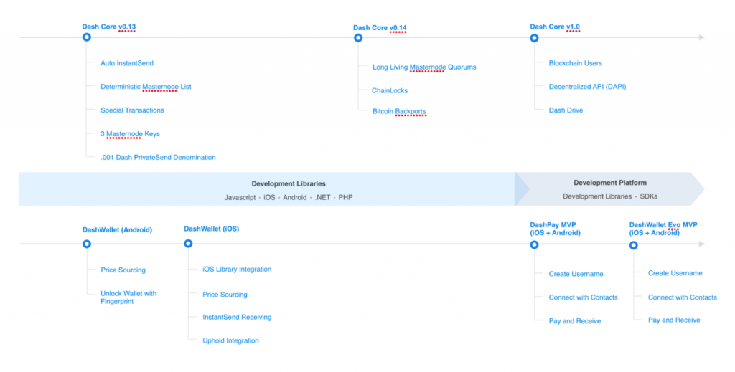Select the Dash Drive item
735x372 pixels.
(566, 110)
